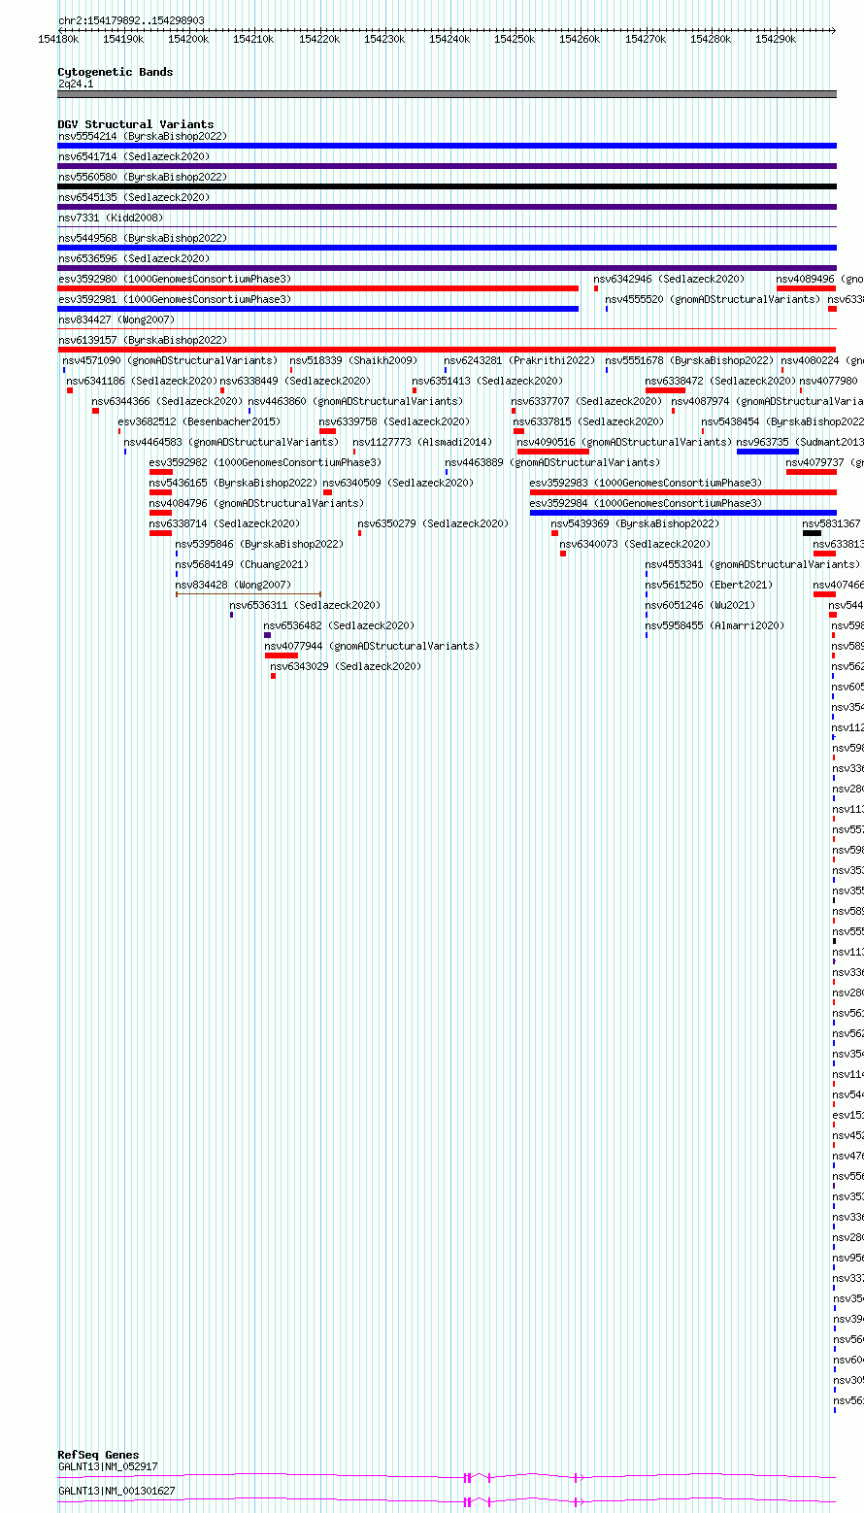Open the nsv834427 (Wong2007) variant

tap(116, 320)
